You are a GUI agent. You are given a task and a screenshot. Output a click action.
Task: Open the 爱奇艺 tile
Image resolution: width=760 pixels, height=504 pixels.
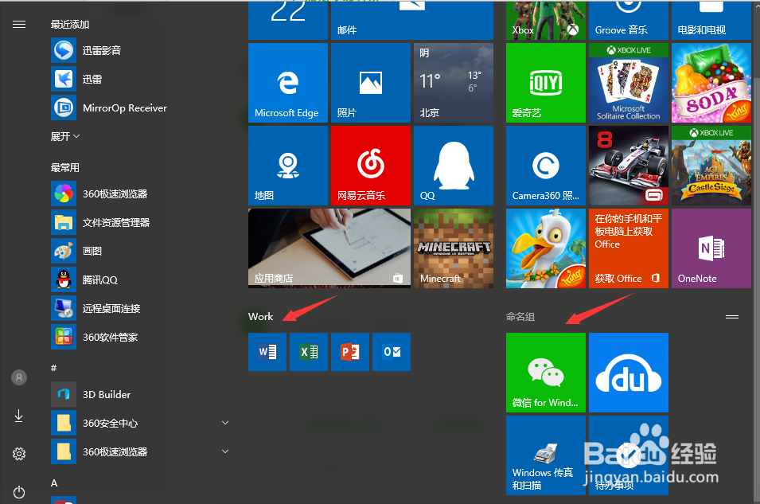coord(546,83)
